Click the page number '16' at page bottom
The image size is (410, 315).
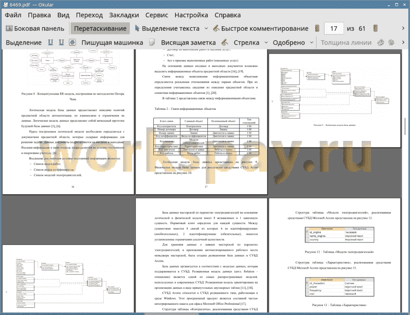[x=73, y=186]
